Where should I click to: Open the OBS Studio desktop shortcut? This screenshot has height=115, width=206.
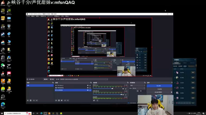click(x=3, y=97)
